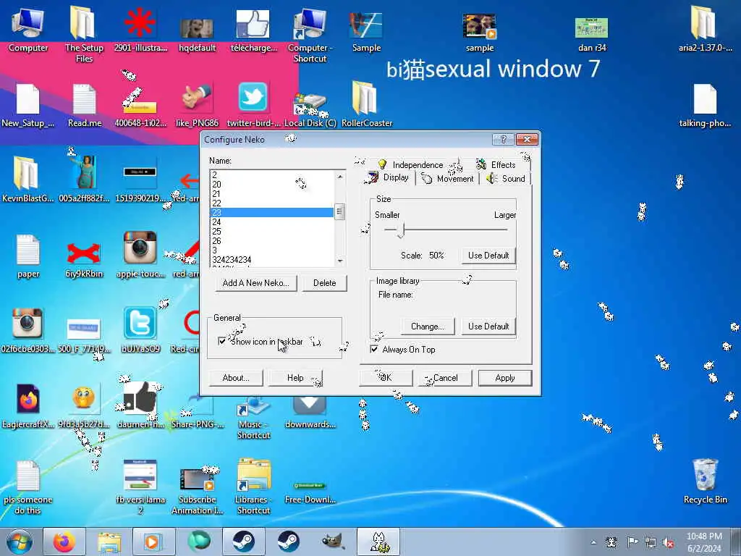The image size is (741, 556).
Task: Select the Display tab
Action: (x=389, y=178)
